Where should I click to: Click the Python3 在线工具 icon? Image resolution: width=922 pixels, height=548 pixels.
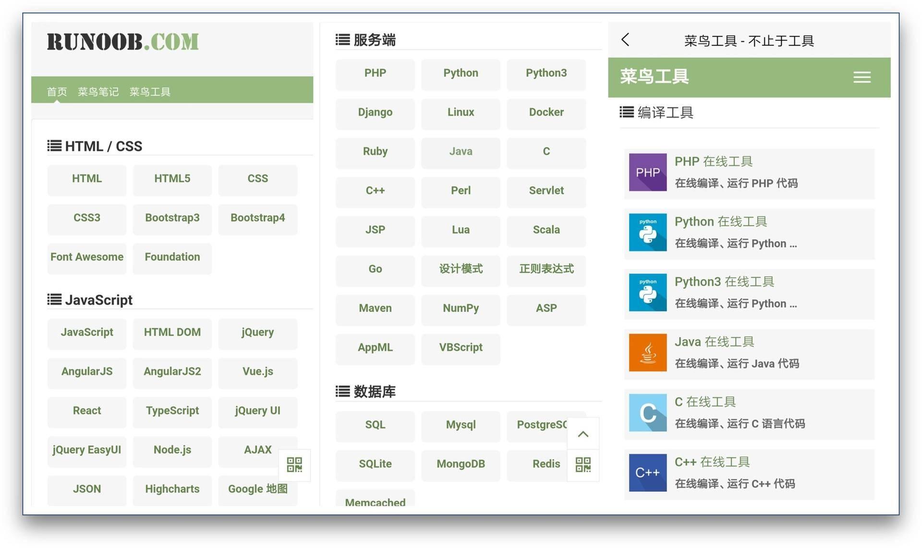point(647,292)
